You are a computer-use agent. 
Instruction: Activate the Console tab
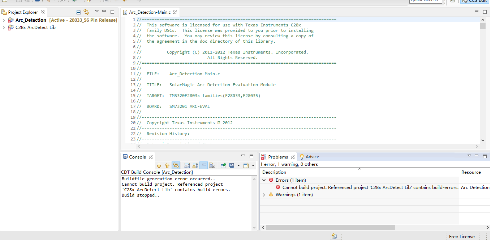click(137, 157)
